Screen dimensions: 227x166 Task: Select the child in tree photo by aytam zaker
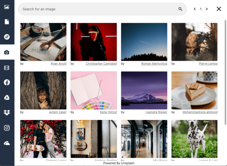[x=43, y=90]
